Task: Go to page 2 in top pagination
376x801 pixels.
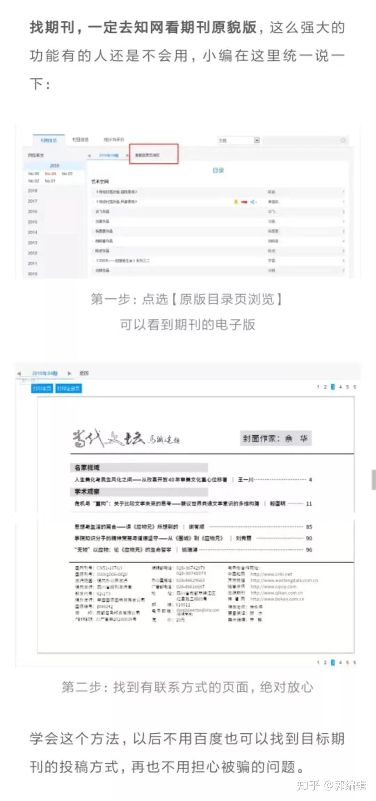Action: pyautogui.click(x=325, y=387)
